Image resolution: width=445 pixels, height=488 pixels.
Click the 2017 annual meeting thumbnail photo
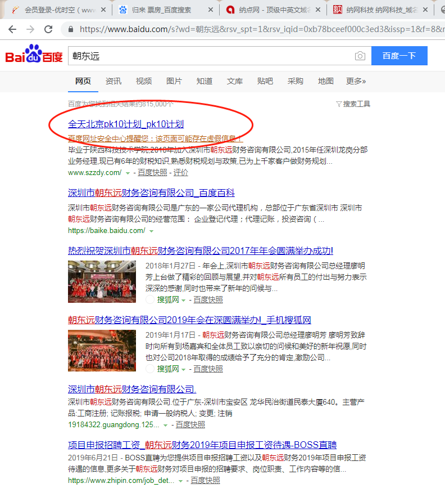[x=101, y=280]
